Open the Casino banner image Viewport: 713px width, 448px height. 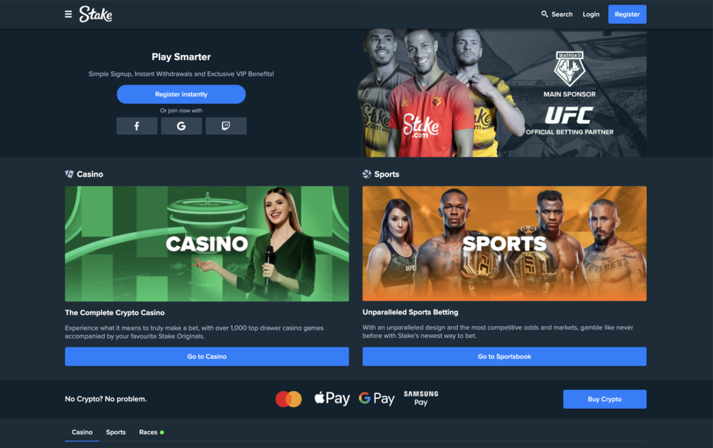(207, 244)
